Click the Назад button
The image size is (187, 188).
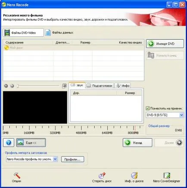[137, 143]
